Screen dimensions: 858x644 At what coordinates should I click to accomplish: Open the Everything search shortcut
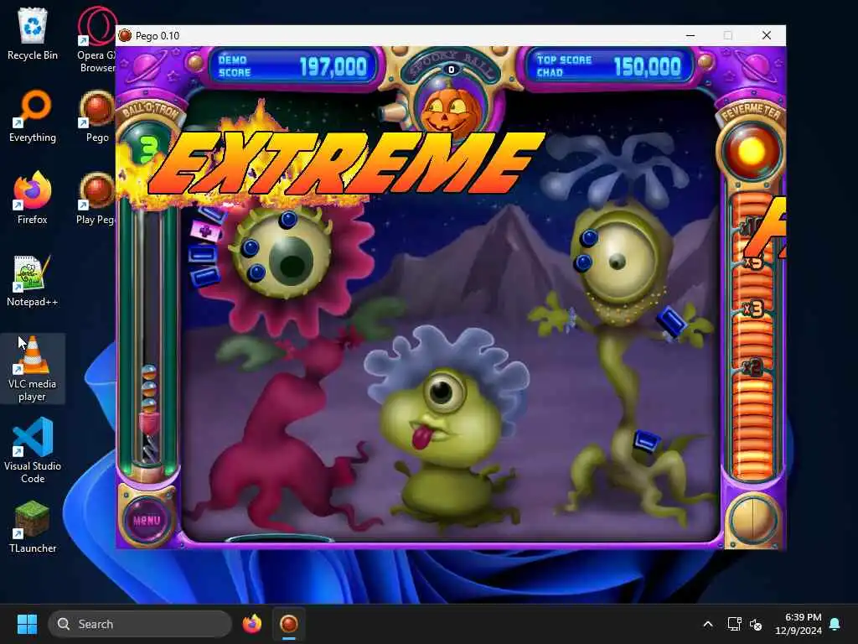click(x=33, y=116)
